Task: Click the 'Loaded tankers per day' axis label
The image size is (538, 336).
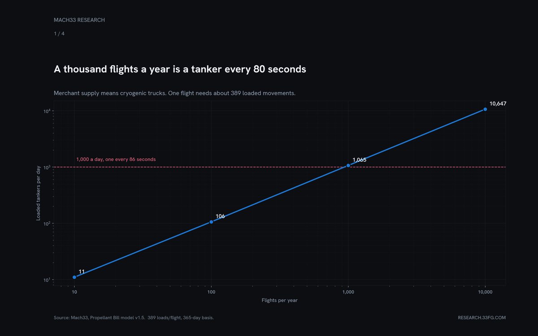Action: tap(39, 193)
